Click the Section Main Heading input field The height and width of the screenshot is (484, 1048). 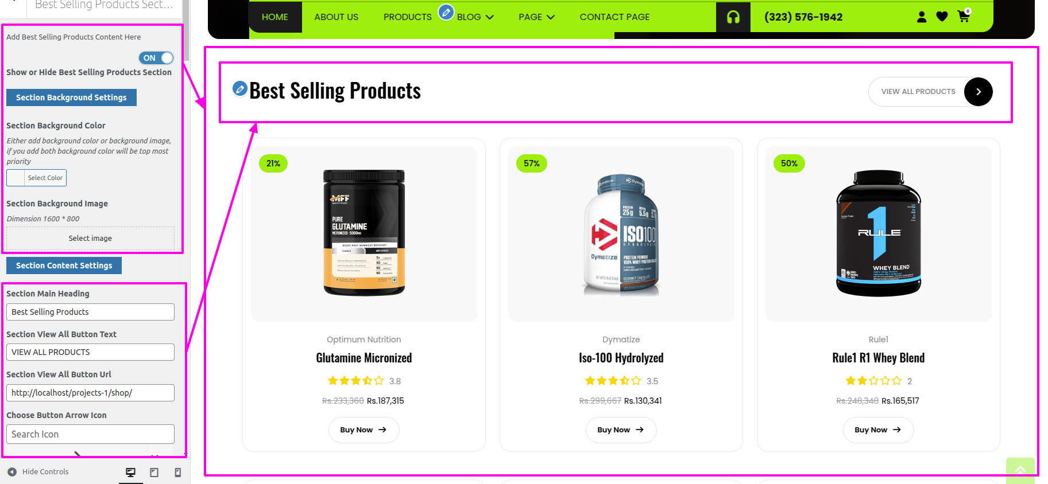[90, 312]
